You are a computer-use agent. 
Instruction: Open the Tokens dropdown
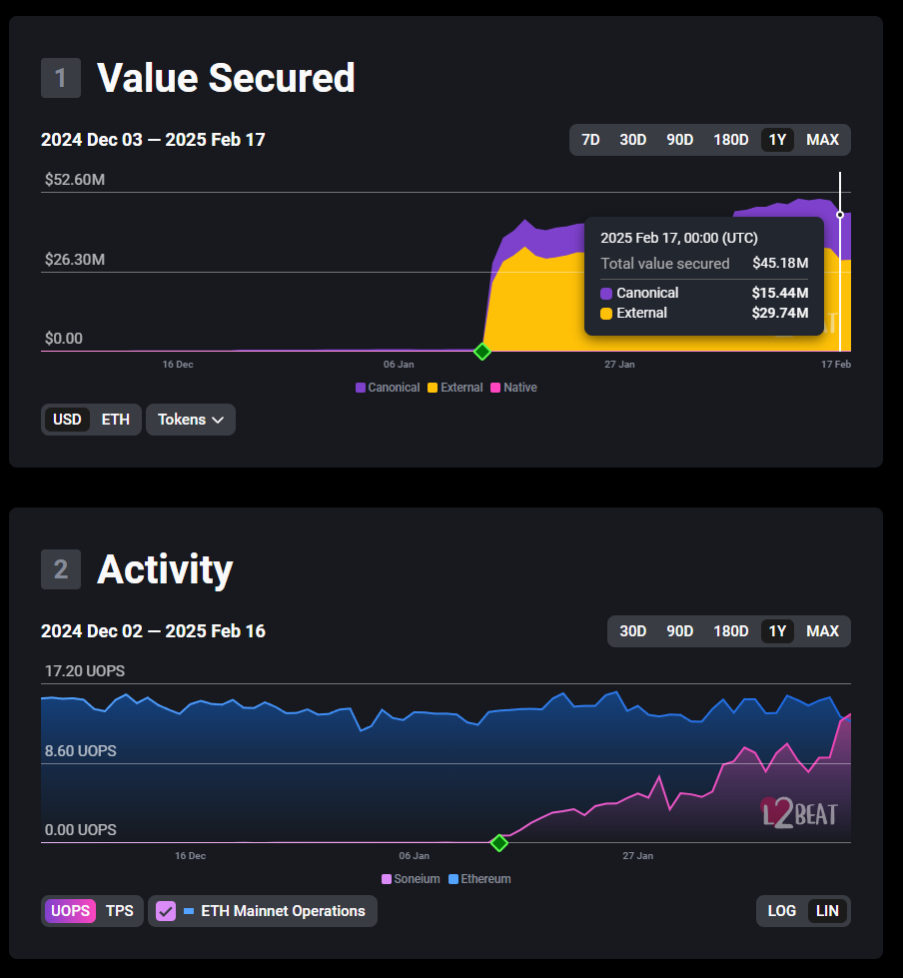pos(190,420)
